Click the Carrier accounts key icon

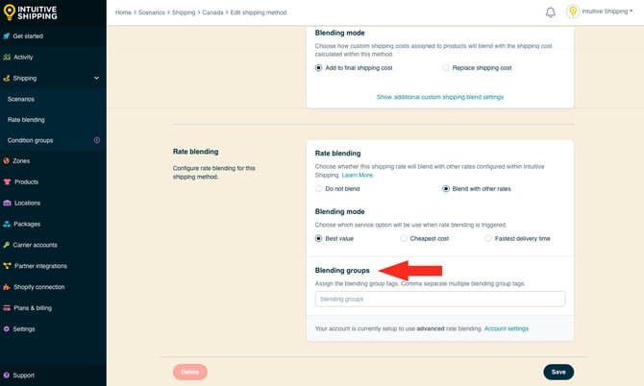[x=6, y=245]
